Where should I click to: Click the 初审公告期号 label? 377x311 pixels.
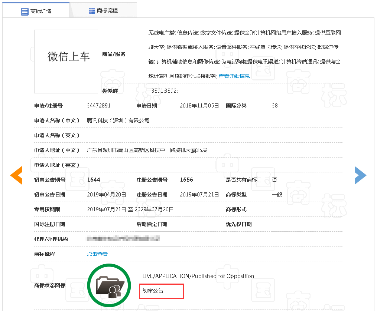(x=49, y=180)
